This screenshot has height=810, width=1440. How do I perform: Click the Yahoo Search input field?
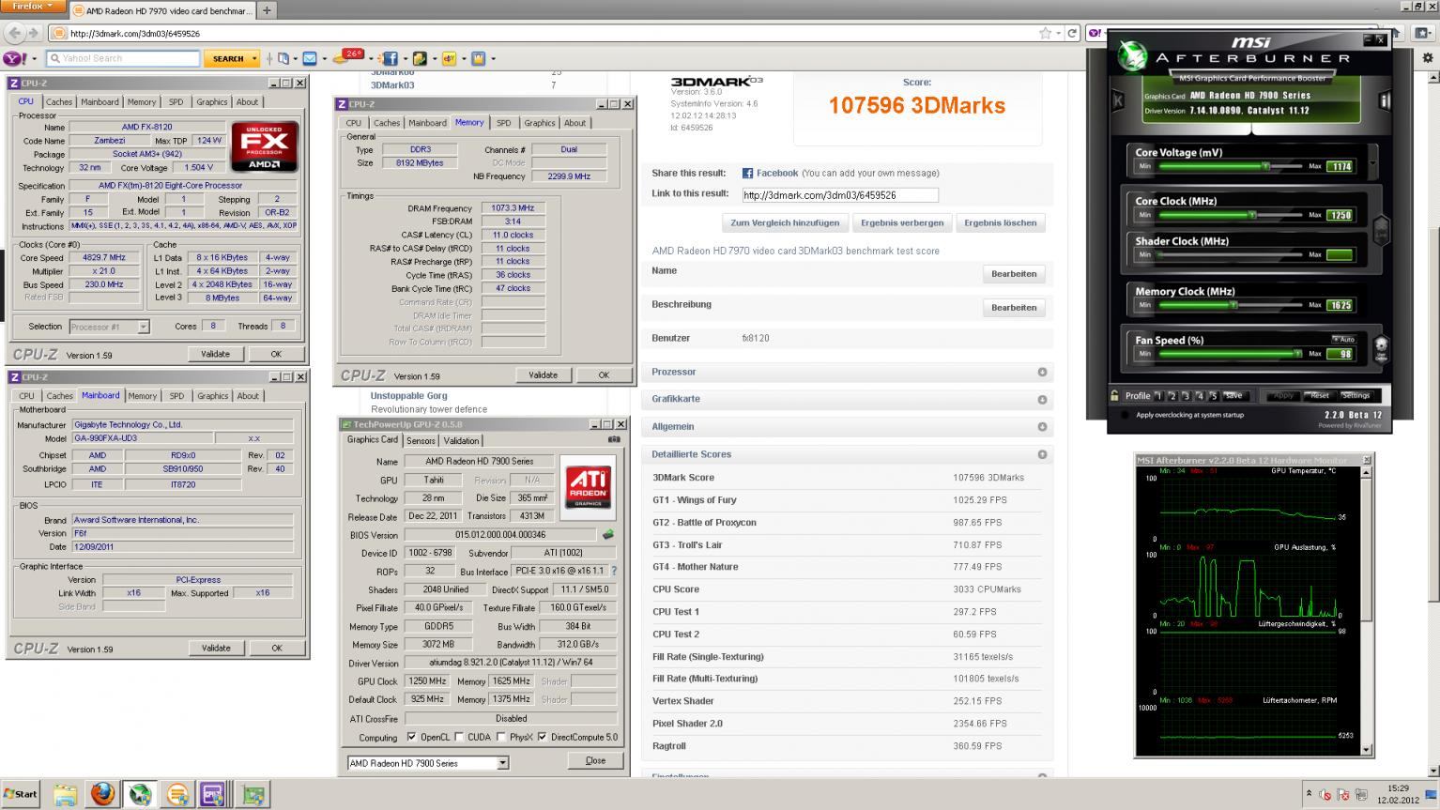pos(123,58)
